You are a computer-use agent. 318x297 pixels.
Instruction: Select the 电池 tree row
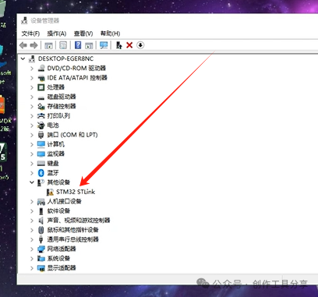[x=53, y=126]
